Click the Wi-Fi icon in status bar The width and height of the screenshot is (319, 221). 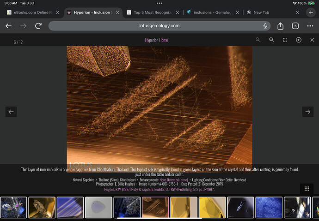(294, 3)
